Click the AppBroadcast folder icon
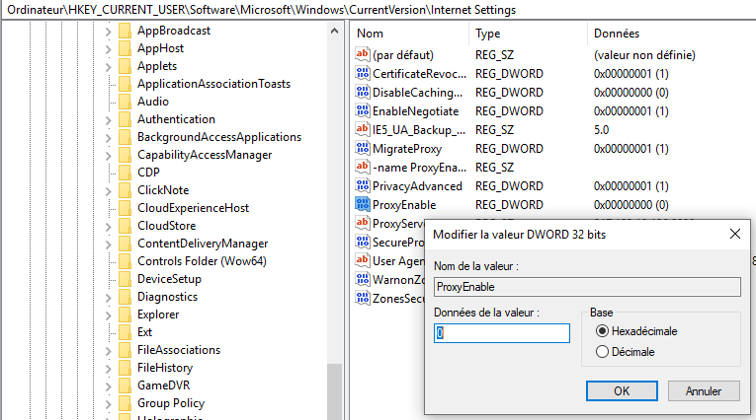The image size is (756, 420). click(x=125, y=31)
